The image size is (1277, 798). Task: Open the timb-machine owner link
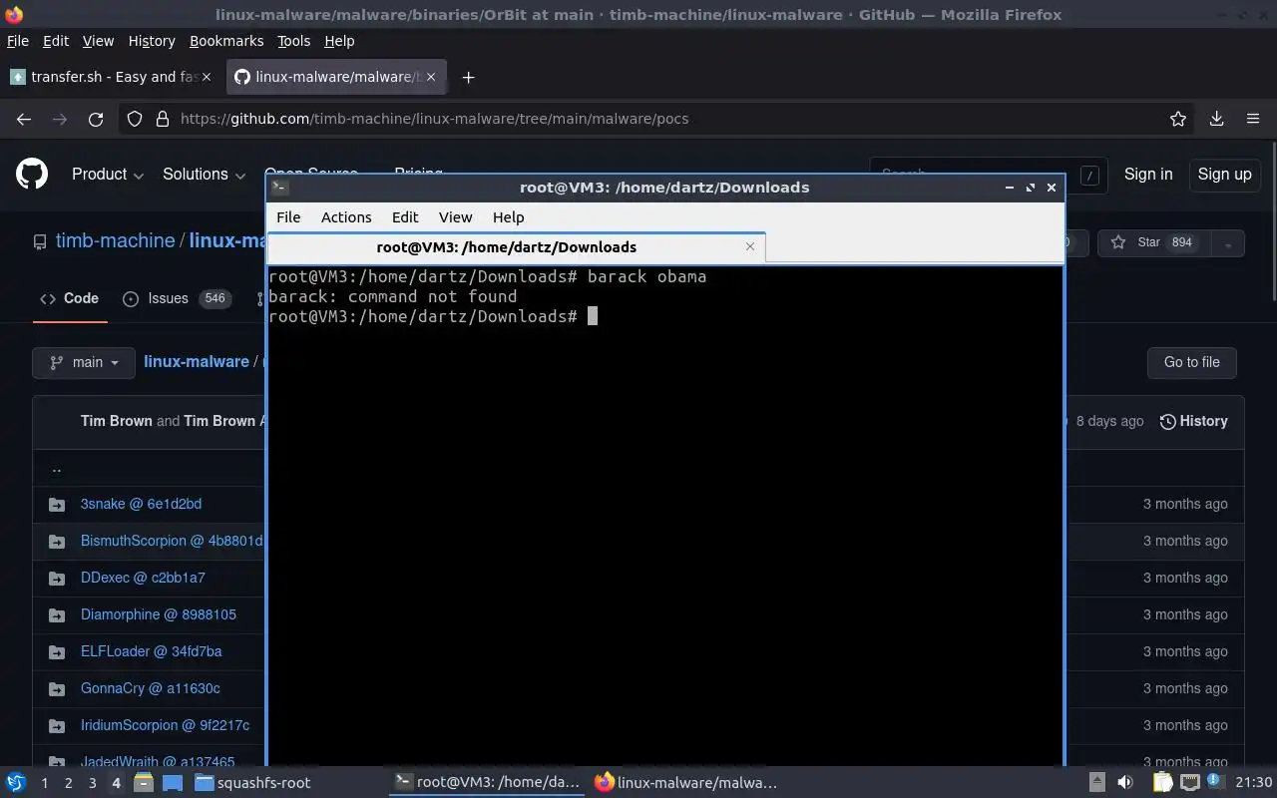115,241
